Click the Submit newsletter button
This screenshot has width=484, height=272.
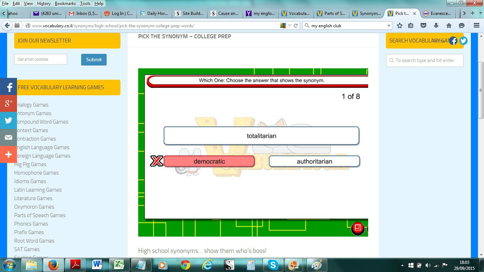(94, 59)
